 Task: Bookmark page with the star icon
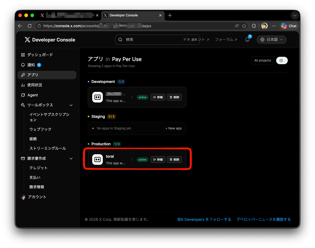tap(244, 26)
